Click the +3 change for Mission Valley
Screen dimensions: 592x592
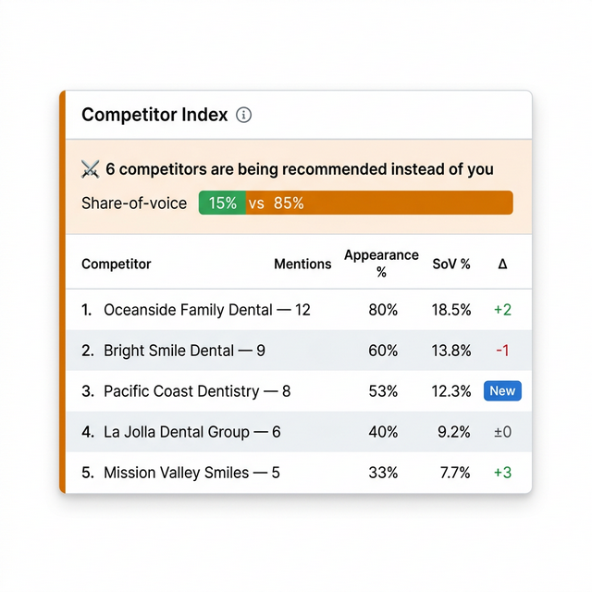pos(502,473)
